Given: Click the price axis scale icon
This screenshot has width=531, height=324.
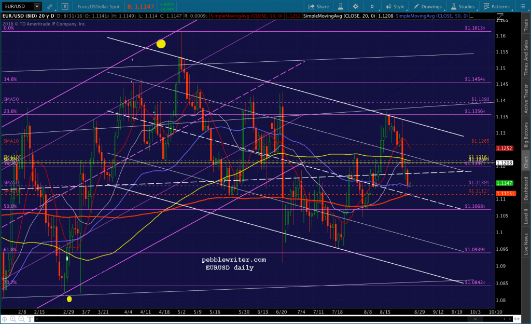Looking at the screenshot, I should 500,16.
